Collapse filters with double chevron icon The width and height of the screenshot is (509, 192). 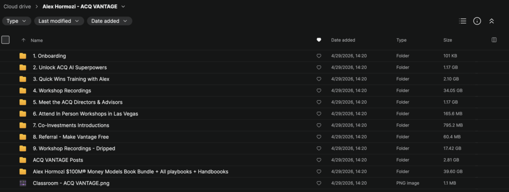(x=492, y=21)
